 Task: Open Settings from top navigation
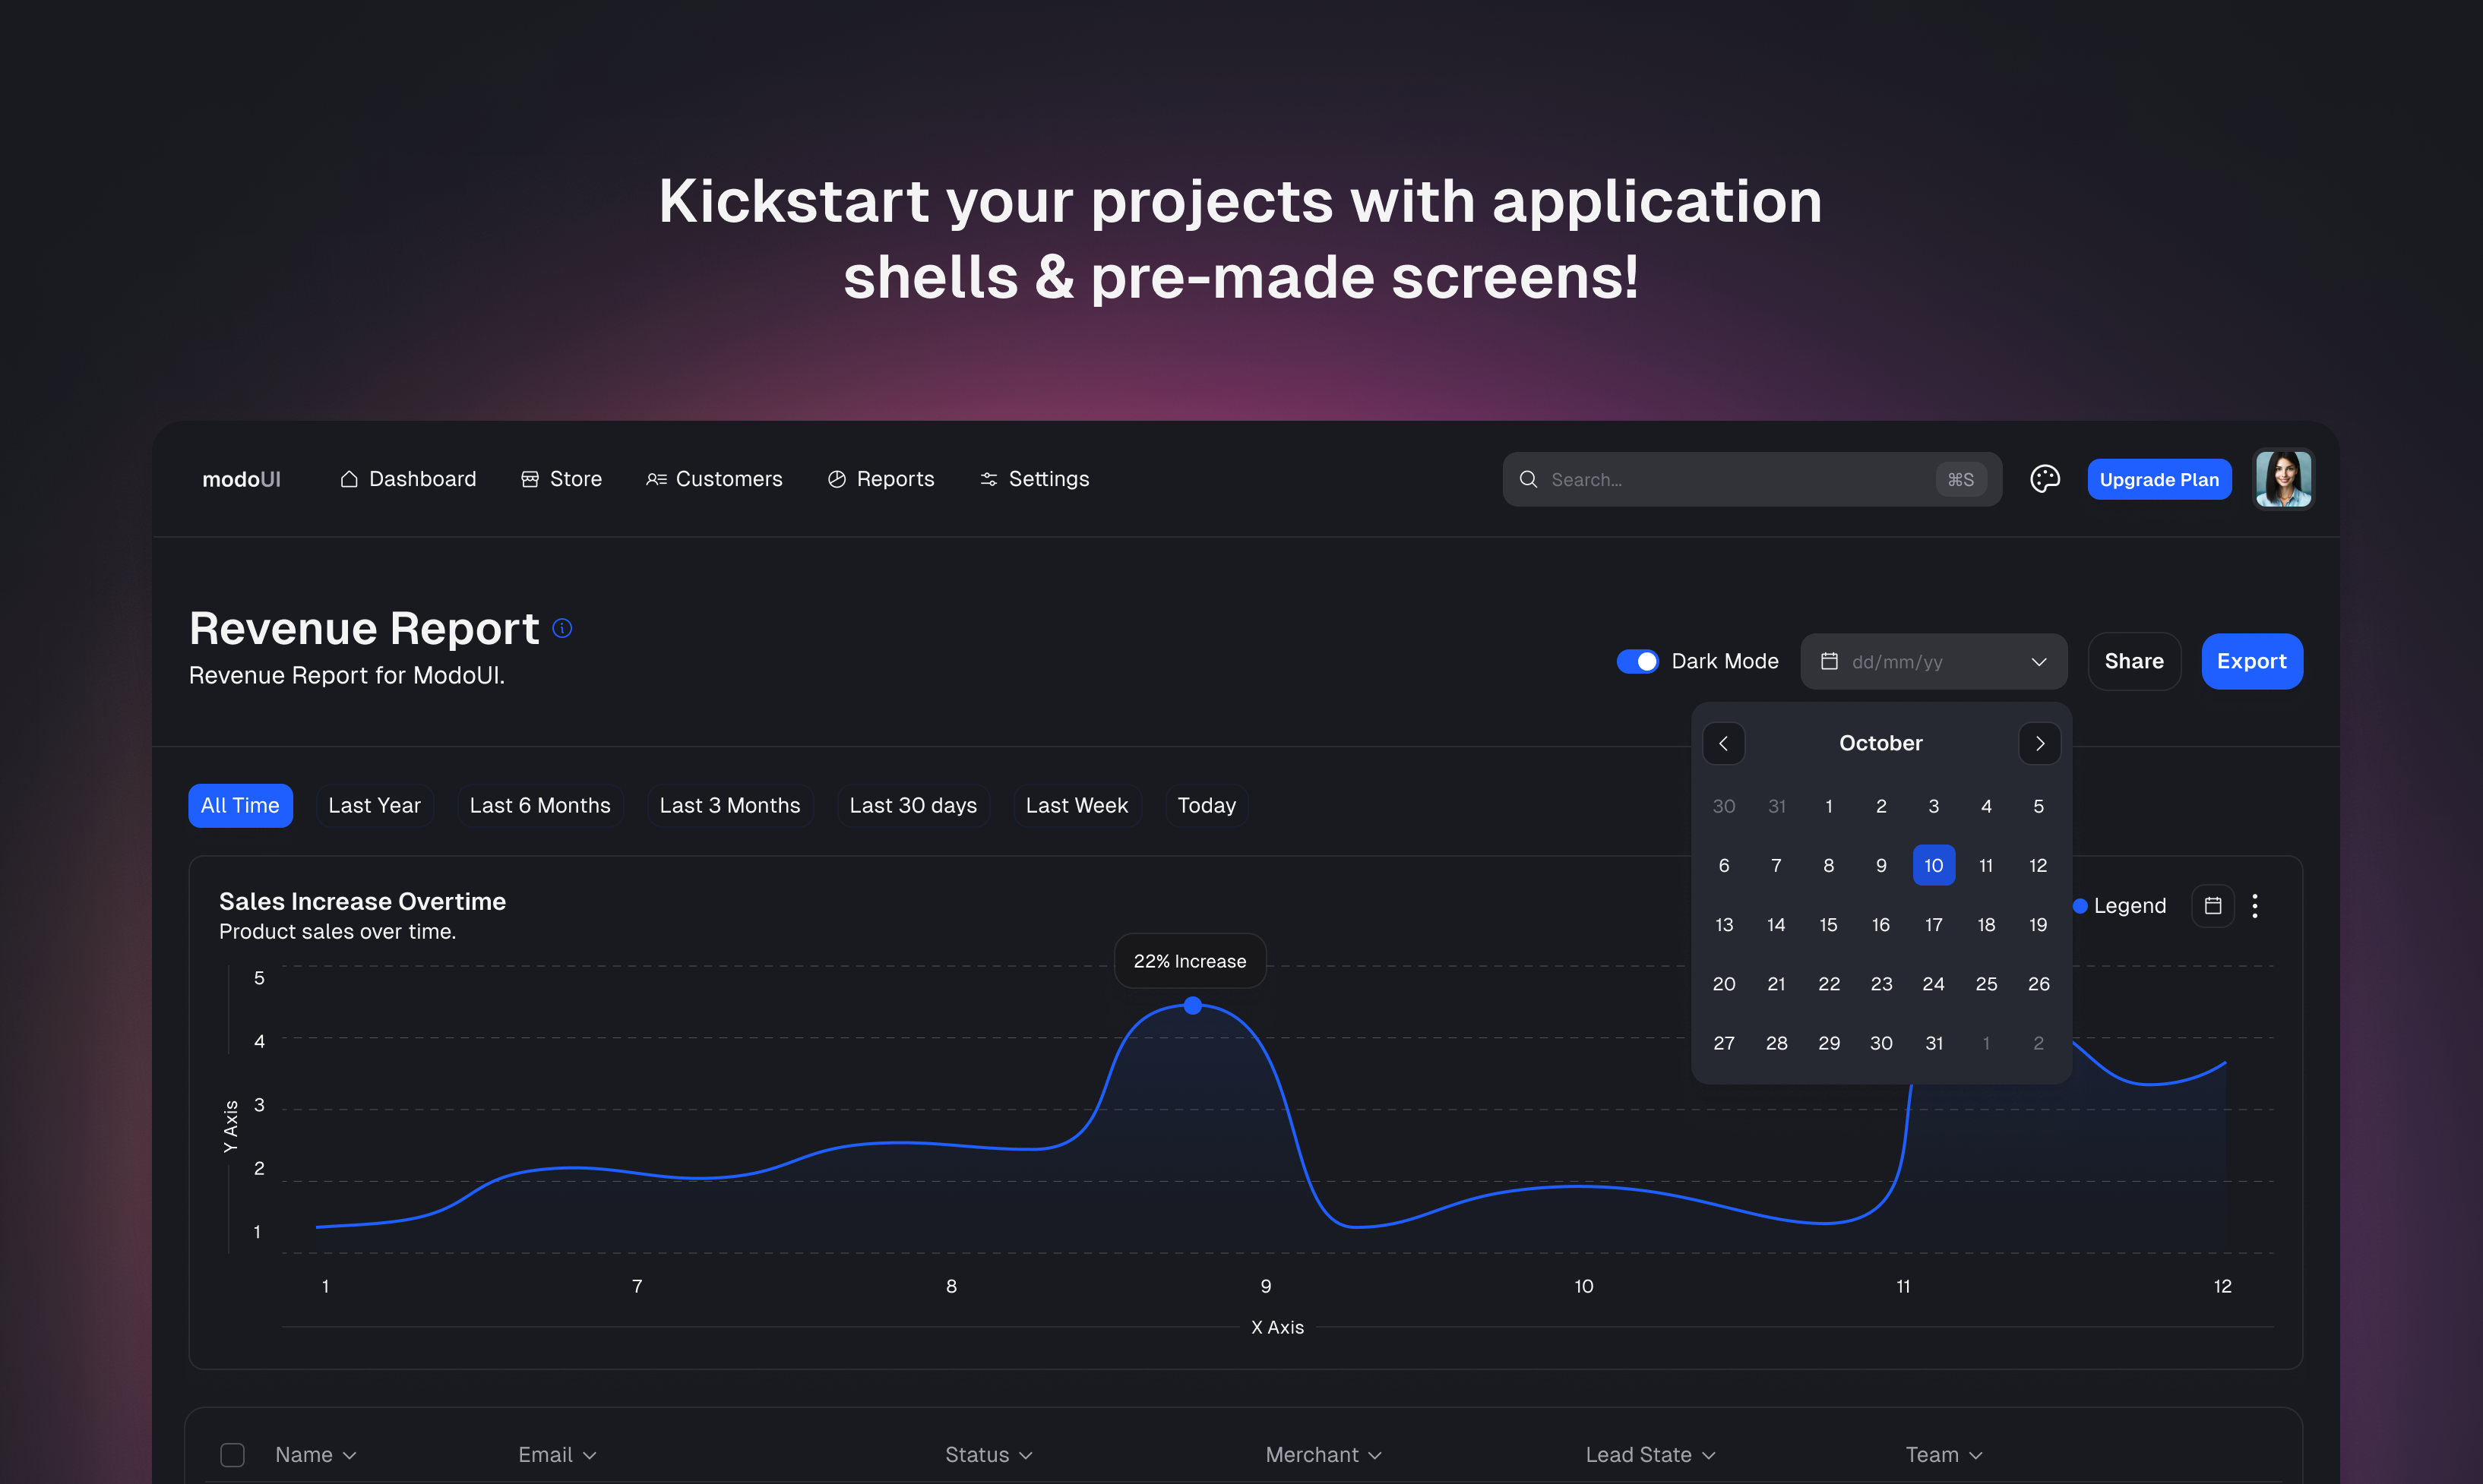[x=1034, y=479]
